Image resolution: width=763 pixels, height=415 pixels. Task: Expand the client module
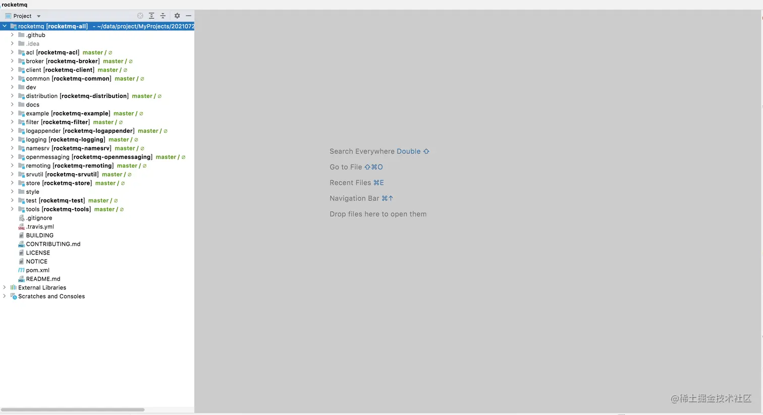coord(12,70)
